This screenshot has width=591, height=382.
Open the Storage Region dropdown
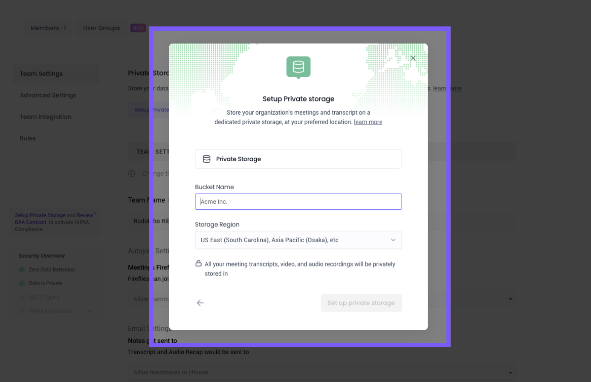298,240
